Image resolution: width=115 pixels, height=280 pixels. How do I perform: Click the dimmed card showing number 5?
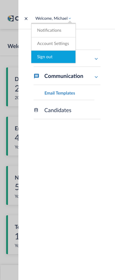point(12,185)
